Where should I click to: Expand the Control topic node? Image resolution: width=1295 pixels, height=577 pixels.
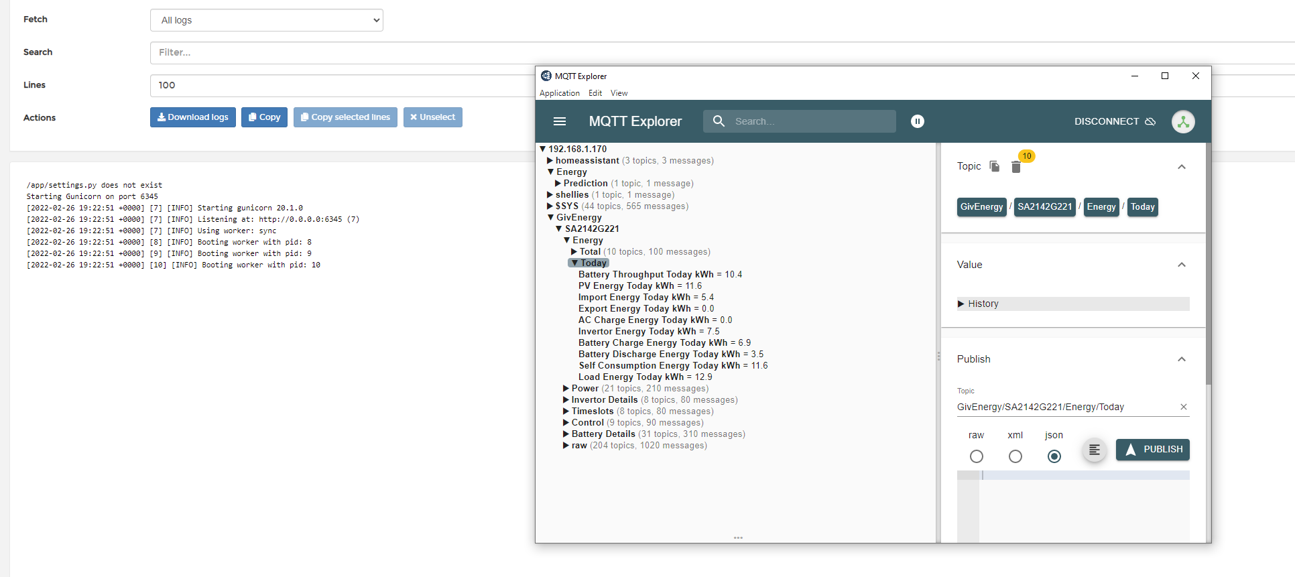coord(566,423)
